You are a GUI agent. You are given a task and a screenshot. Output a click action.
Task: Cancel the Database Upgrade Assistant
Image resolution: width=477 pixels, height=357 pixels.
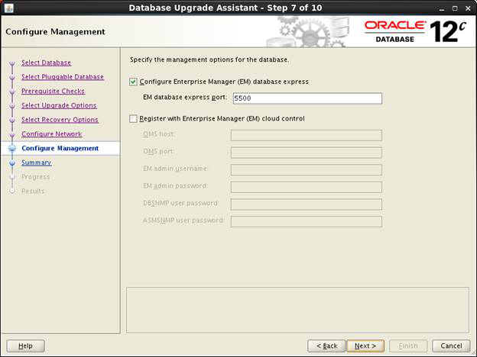click(451, 346)
